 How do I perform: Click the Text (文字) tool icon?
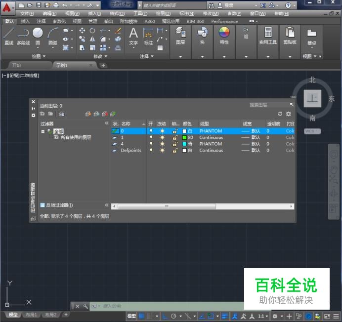(x=133, y=35)
